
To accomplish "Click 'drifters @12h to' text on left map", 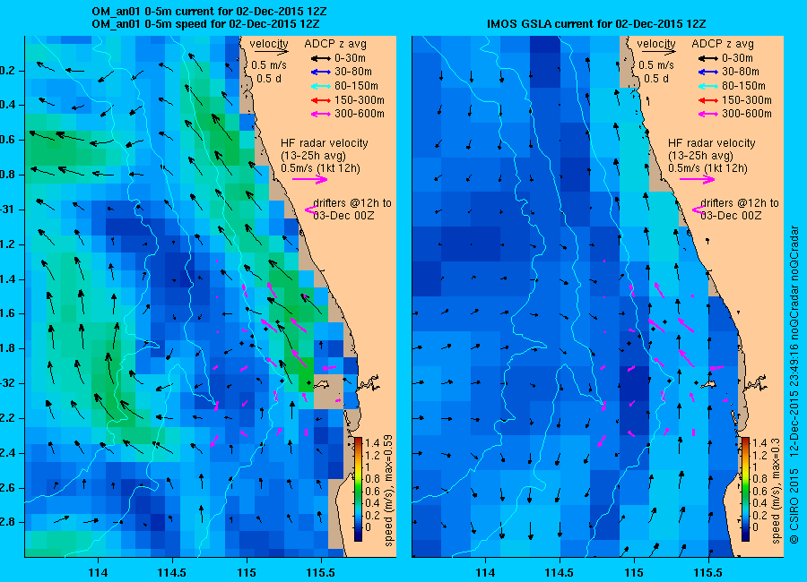I will coord(352,203).
